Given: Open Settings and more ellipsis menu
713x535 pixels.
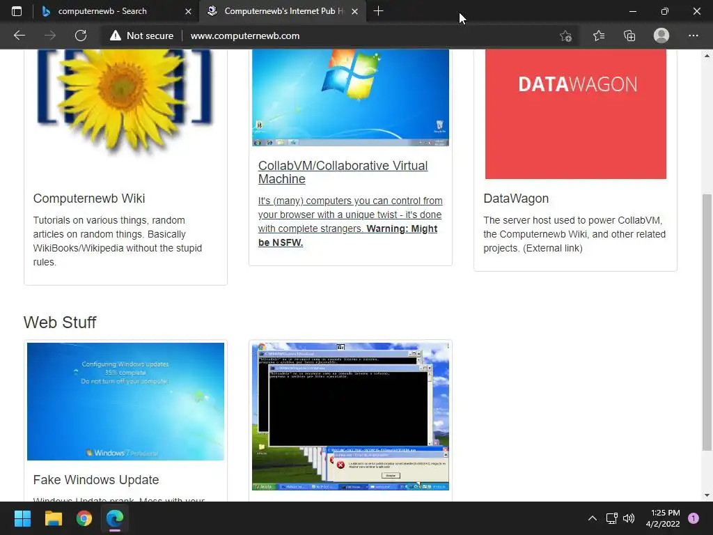Looking at the screenshot, I should [x=693, y=36].
